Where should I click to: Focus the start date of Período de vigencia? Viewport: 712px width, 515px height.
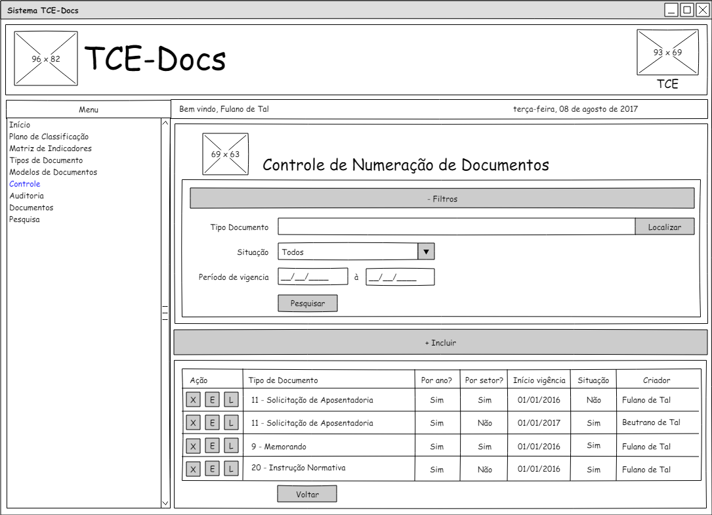click(312, 277)
